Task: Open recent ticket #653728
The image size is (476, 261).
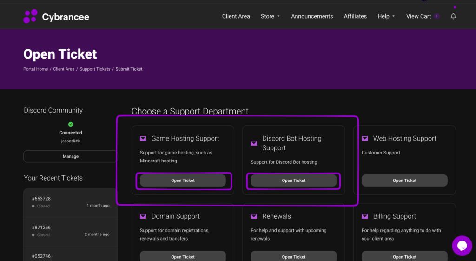Action: tap(71, 202)
